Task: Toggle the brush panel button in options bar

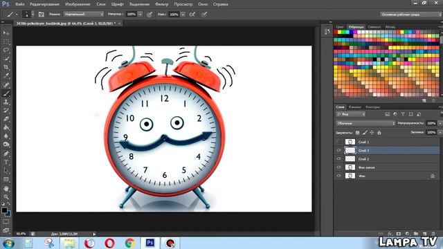Action: [42, 14]
